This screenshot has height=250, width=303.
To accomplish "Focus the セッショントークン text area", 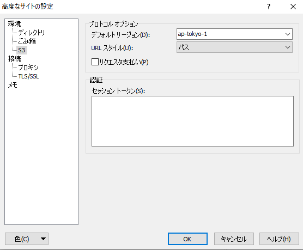I will click(192, 121).
